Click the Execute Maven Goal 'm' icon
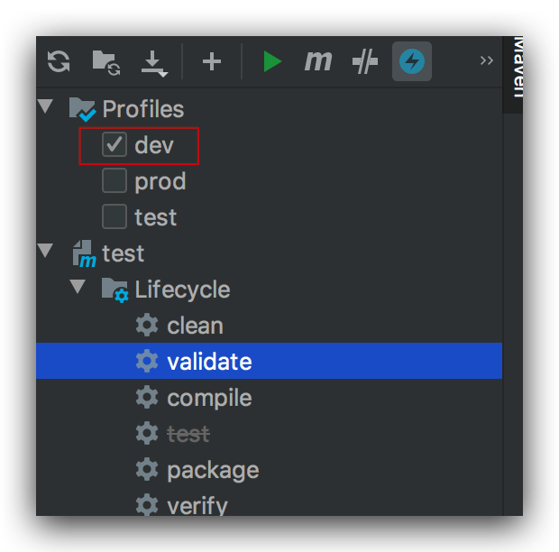 point(317,61)
